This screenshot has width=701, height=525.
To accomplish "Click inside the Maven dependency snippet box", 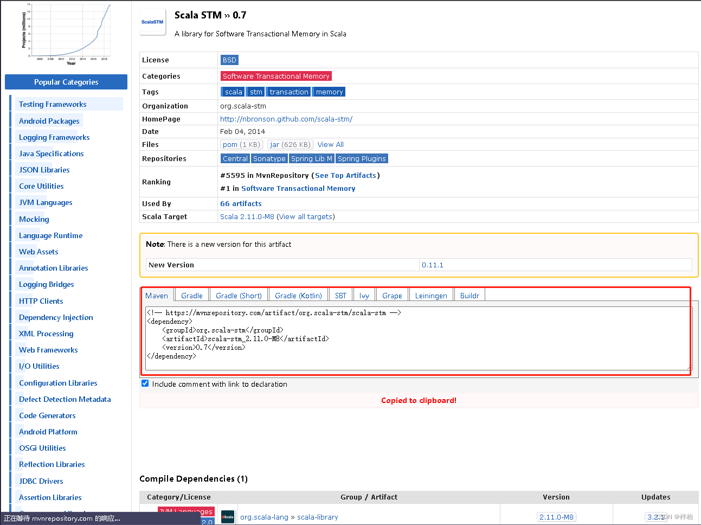I will pos(419,338).
